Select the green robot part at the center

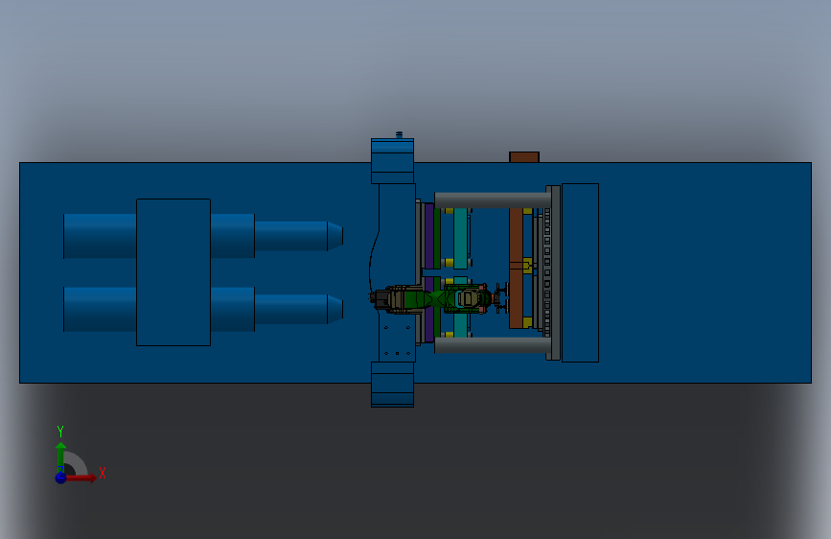436,298
